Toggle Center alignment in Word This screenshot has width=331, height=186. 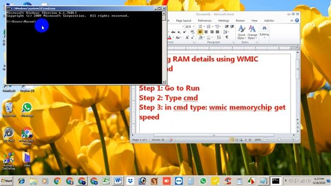[x=206, y=32]
